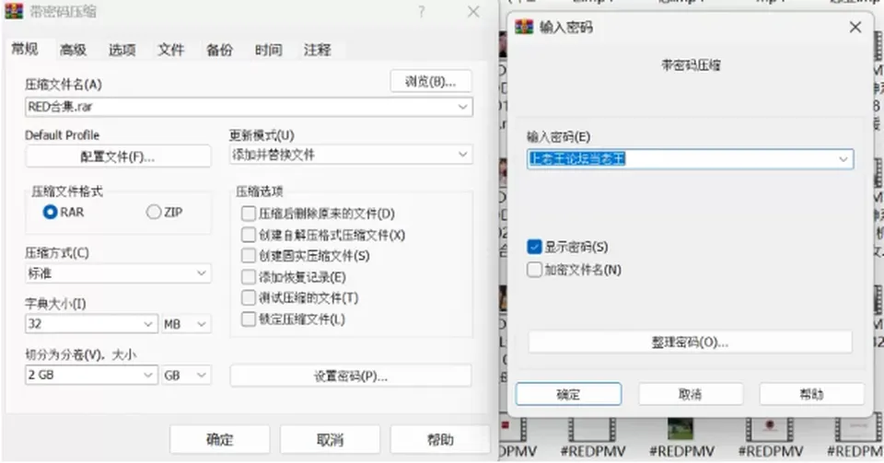Switch to the 注释 tab
This screenshot has height=463, width=884.
coord(317,50)
